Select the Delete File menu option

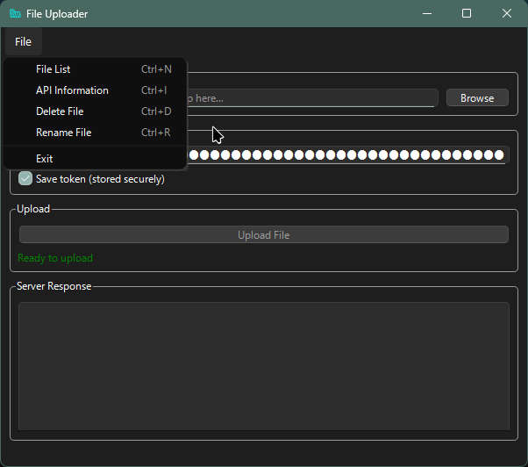point(60,111)
